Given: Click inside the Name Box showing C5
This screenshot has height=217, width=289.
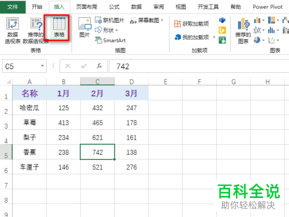Looking at the screenshot, I should [21, 66].
